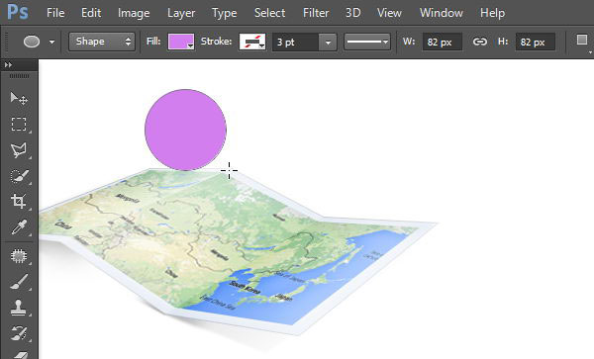Open the Filter menu
594x359 pixels.
click(x=316, y=13)
